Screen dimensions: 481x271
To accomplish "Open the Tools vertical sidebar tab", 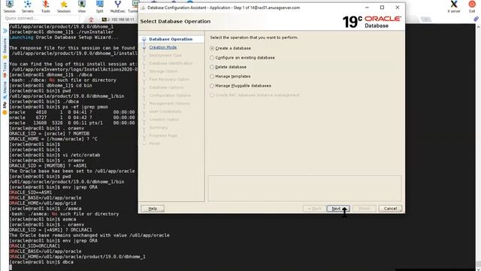I will click(5, 70).
